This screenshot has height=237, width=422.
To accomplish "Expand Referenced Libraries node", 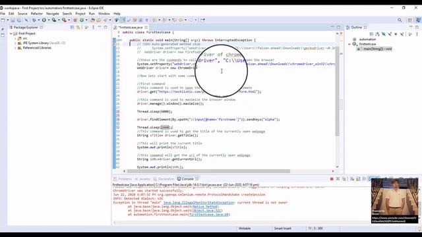I will (x=16, y=48).
